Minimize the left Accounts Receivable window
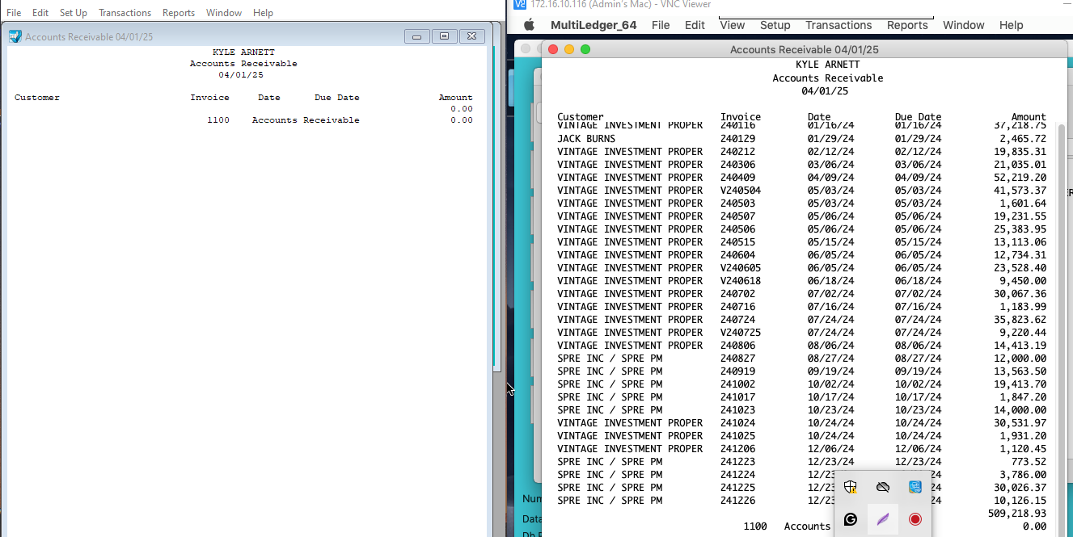 (x=416, y=36)
